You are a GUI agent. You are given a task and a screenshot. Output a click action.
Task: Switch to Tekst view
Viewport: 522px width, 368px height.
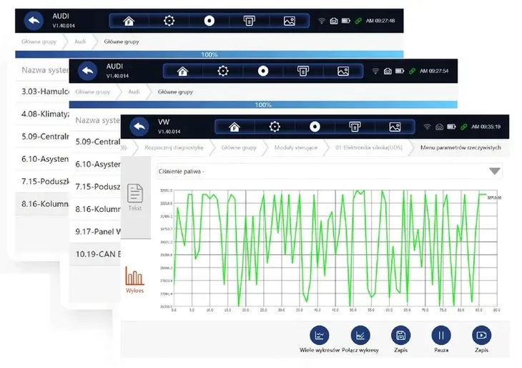135,198
